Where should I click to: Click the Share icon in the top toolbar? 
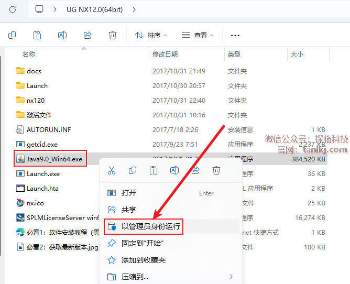click(87, 35)
